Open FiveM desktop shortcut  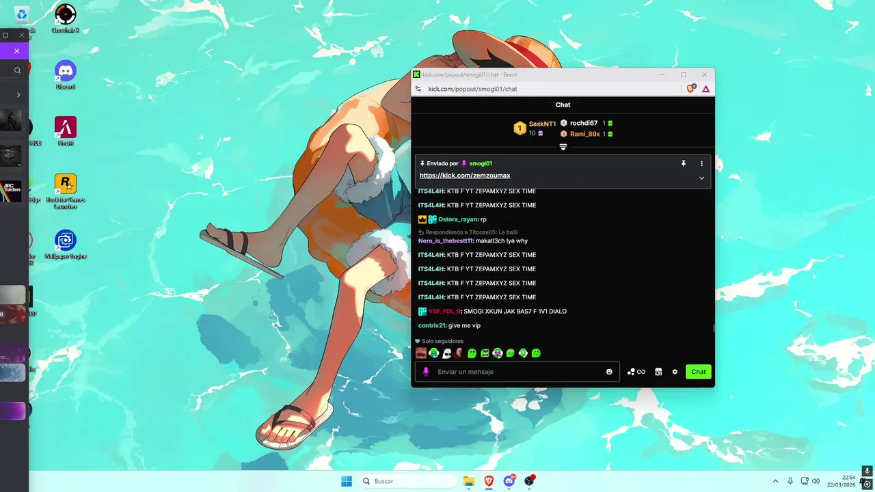click(x=66, y=131)
